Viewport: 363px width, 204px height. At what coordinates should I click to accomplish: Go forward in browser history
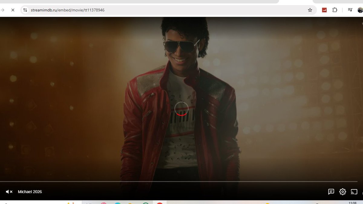(x=2, y=10)
